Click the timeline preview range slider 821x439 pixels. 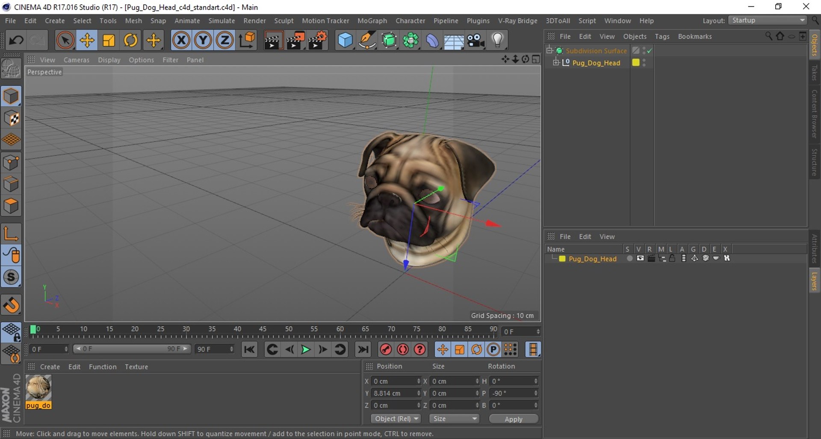132,349
